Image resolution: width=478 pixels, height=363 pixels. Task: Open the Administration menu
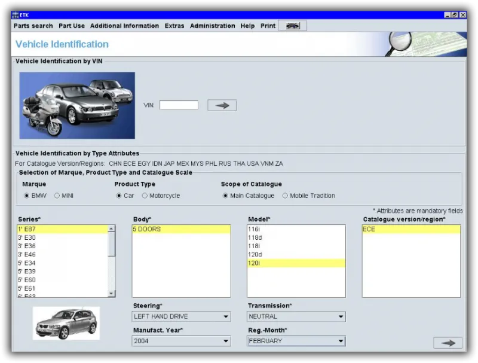(x=213, y=26)
